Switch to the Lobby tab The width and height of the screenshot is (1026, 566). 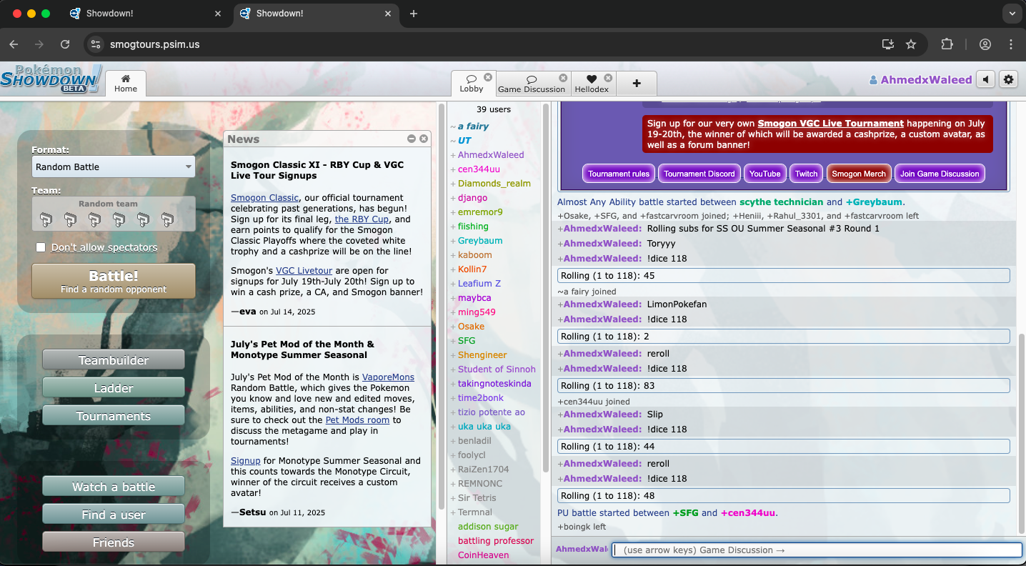point(472,84)
